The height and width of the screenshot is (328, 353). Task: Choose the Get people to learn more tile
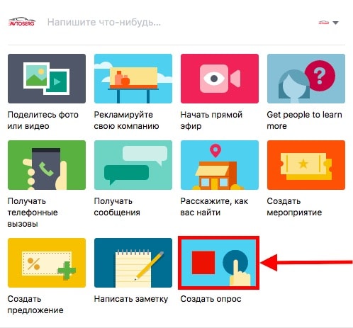(x=306, y=79)
